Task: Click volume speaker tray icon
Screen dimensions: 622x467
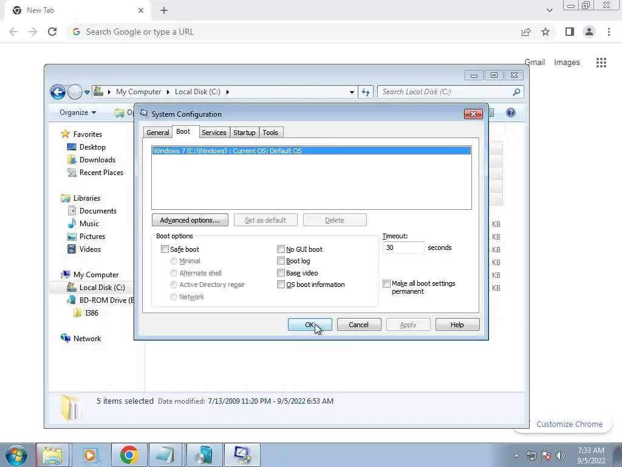Action: [561, 455]
